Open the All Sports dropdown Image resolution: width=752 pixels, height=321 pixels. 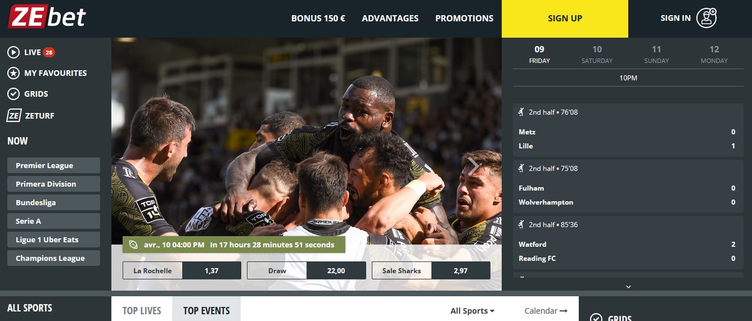coord(472,311)
